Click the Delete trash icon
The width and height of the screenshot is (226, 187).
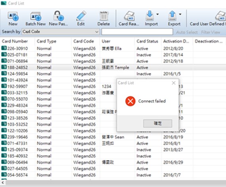coord(103,16)
